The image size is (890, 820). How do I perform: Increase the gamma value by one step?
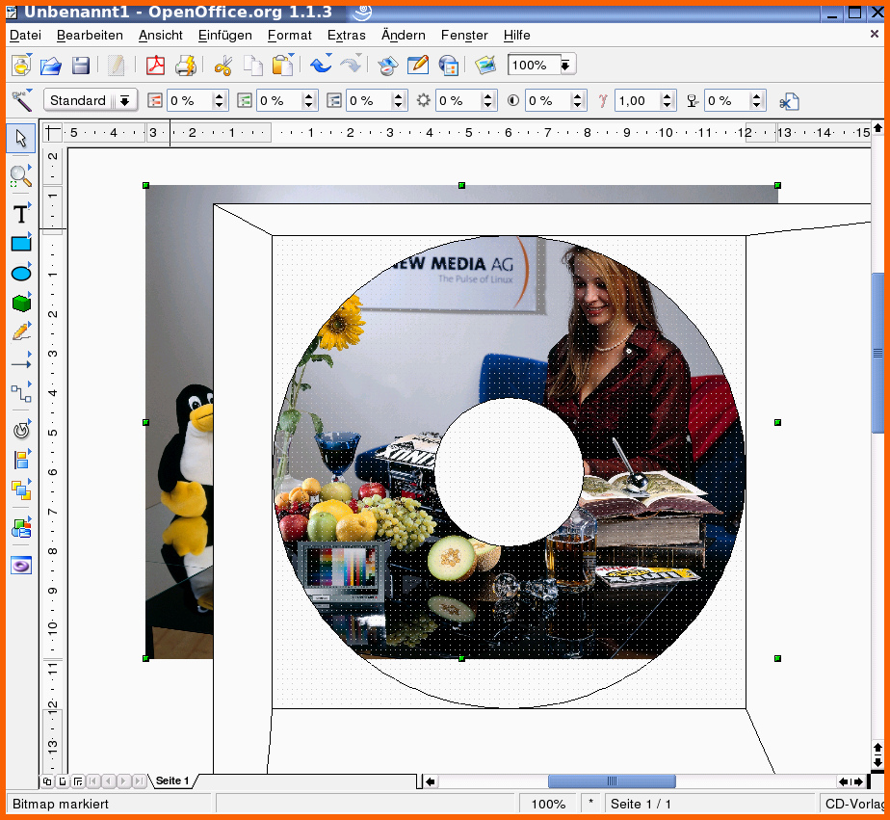(667, 96)
